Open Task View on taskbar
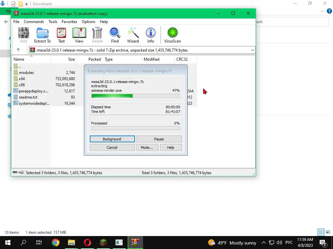This screenshot has width=333, height=249. click(x=39, y=243)
